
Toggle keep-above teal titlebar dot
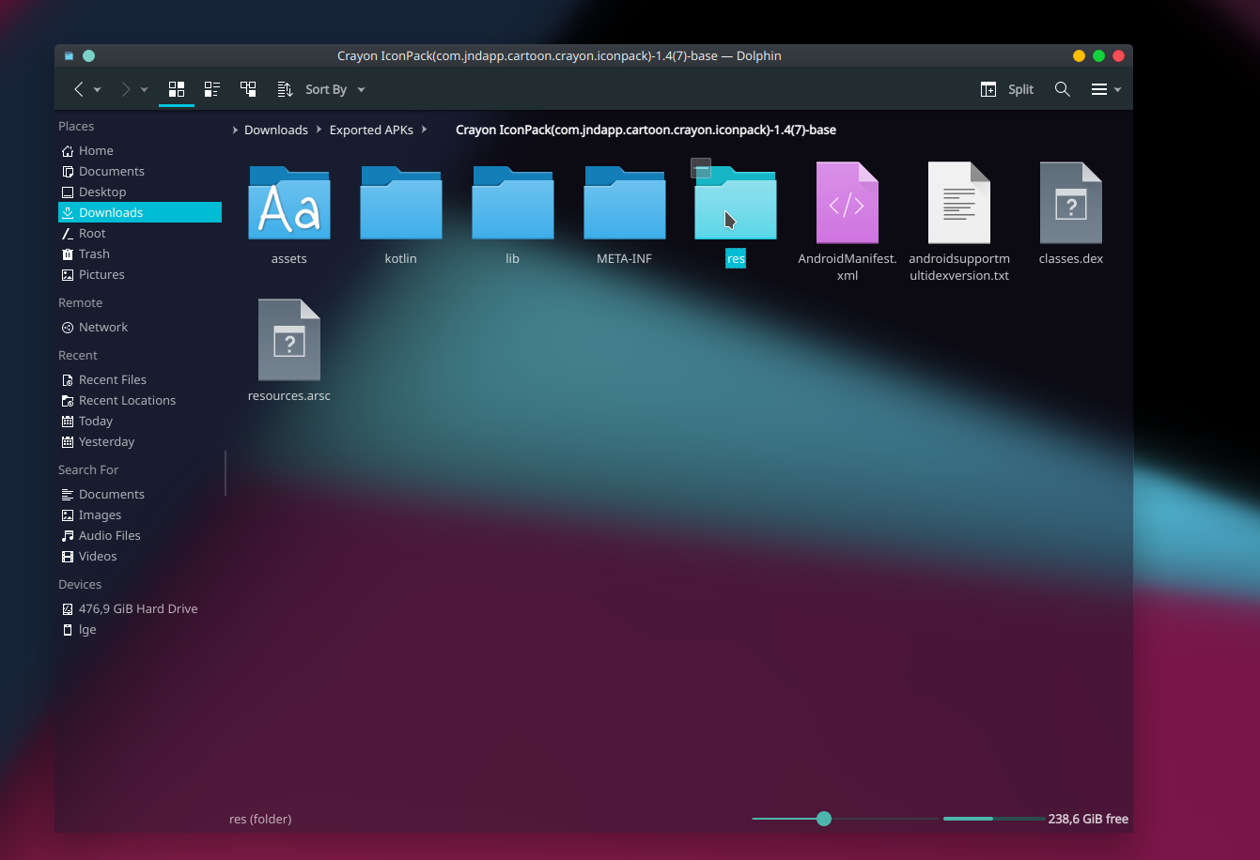pos(88,56)
